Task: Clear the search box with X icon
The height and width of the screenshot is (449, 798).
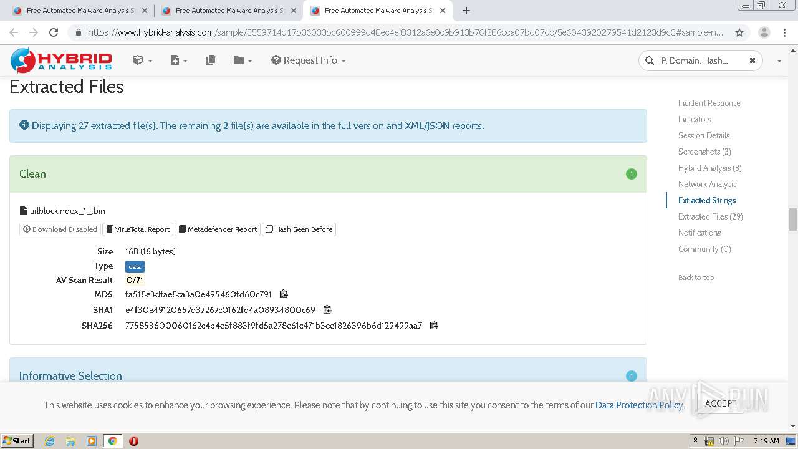Action: (x=752, y=60)
